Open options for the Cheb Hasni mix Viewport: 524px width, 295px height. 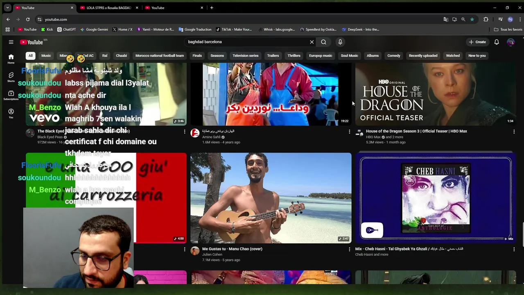pyautogui.click(x=514, y=249)
